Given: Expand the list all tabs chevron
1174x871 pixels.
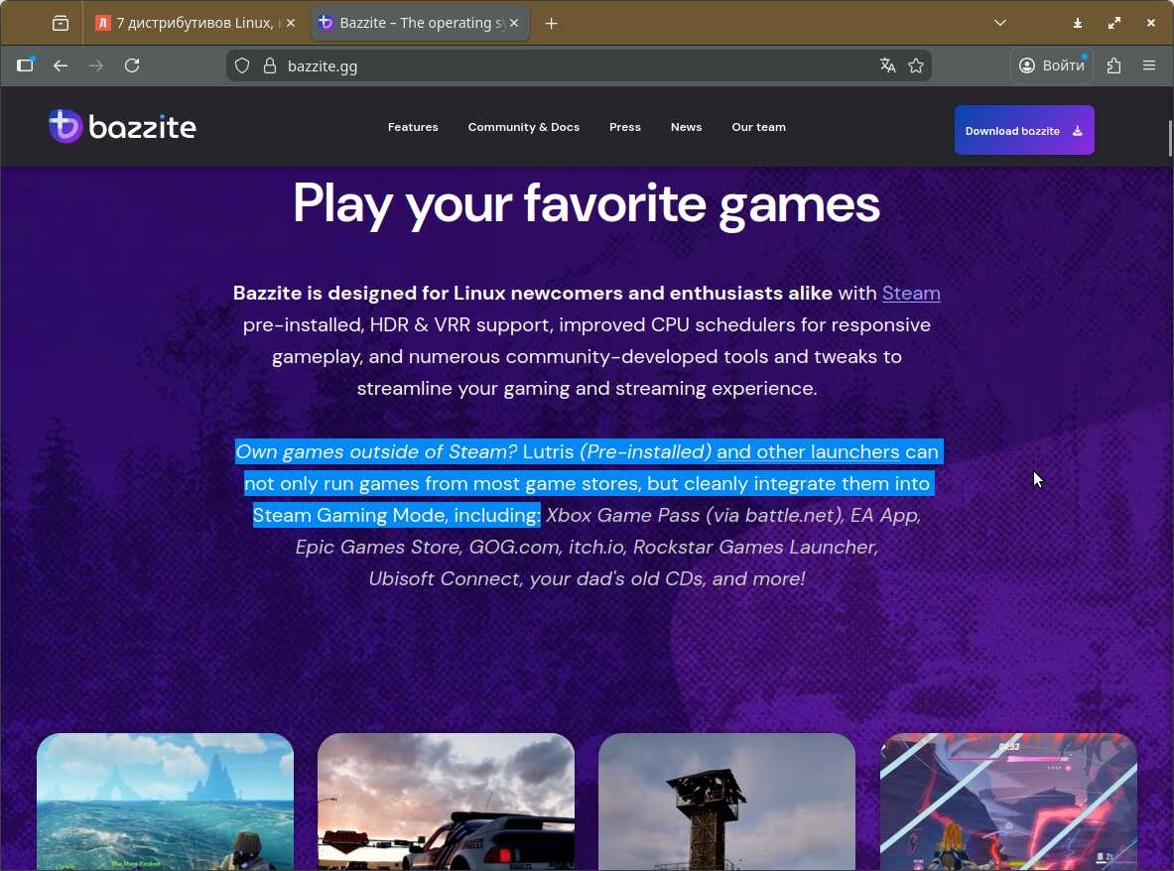Looking at the screenshot, I should [999, 23].
